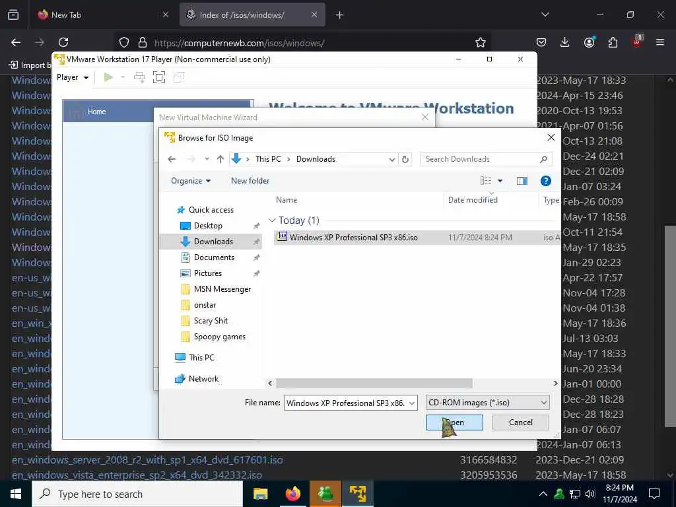This screenshot has width=676, height=507.
Task: Reload the Firefox page
Action: pos(63,42)
